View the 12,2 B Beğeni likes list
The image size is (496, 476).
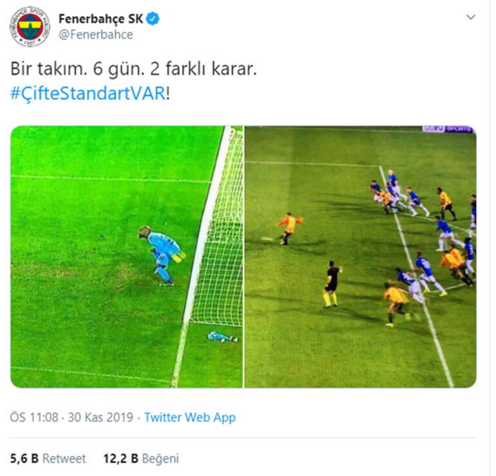point(141,459)
